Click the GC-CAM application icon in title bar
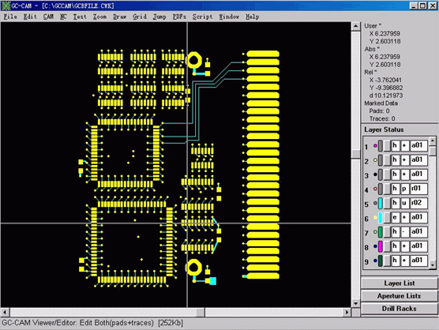The width and height of the screenshot is (439, 330). 6,6
